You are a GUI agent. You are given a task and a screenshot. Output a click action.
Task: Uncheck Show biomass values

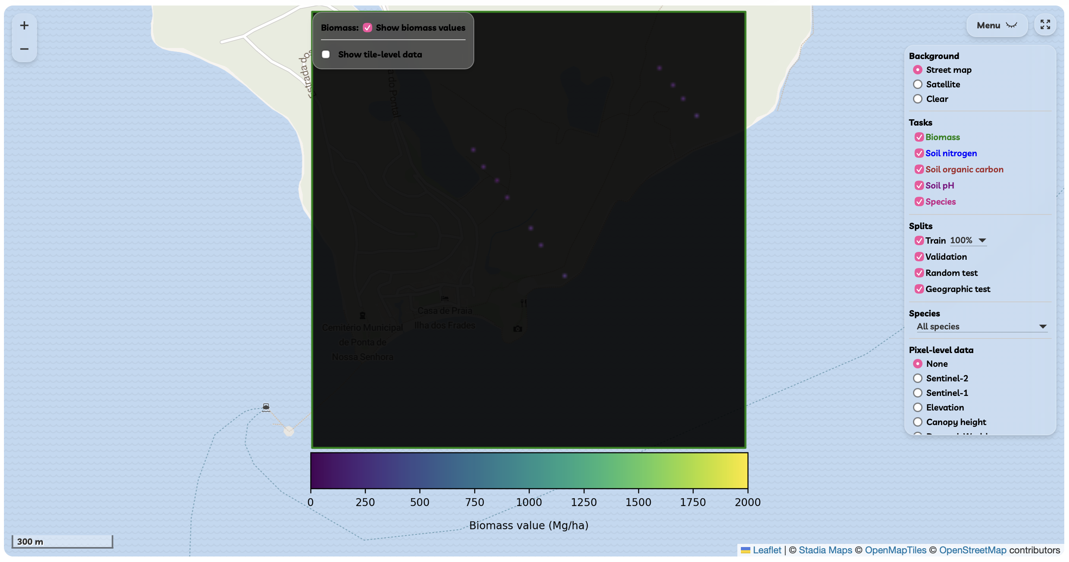(367, 28)
